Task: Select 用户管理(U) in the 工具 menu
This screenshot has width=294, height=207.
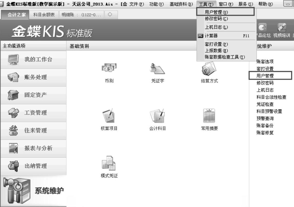Action: pyautogui.click(x=225, y=12)
